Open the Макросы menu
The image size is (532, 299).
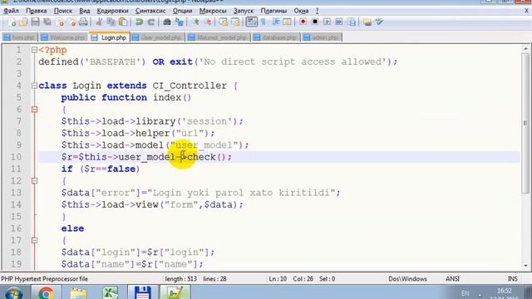tap(213, 11)
